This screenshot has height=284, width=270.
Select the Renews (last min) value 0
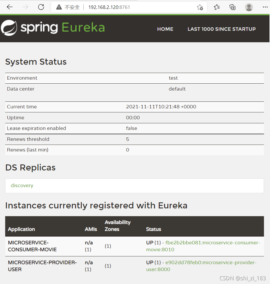tap(128, 150)
